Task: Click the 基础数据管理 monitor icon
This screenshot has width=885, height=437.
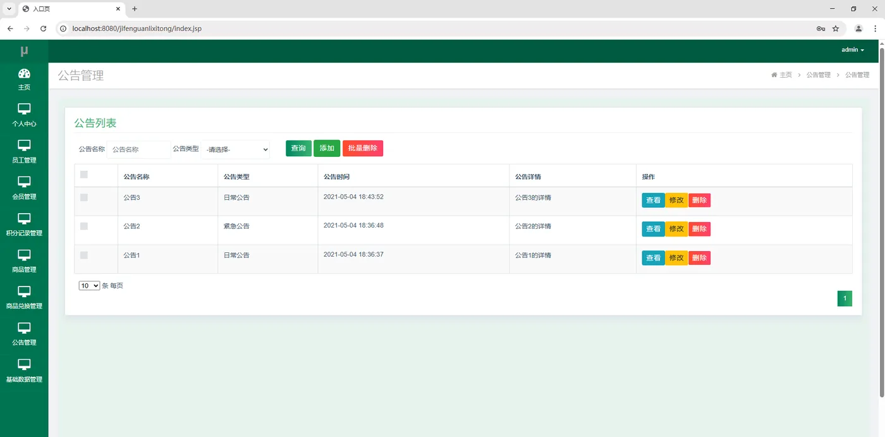Action: (x=24, y=365)
